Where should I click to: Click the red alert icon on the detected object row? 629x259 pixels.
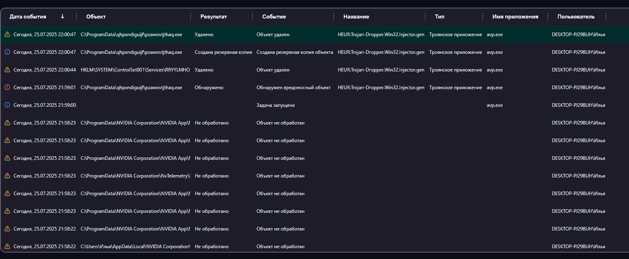[x=7, y=88]
